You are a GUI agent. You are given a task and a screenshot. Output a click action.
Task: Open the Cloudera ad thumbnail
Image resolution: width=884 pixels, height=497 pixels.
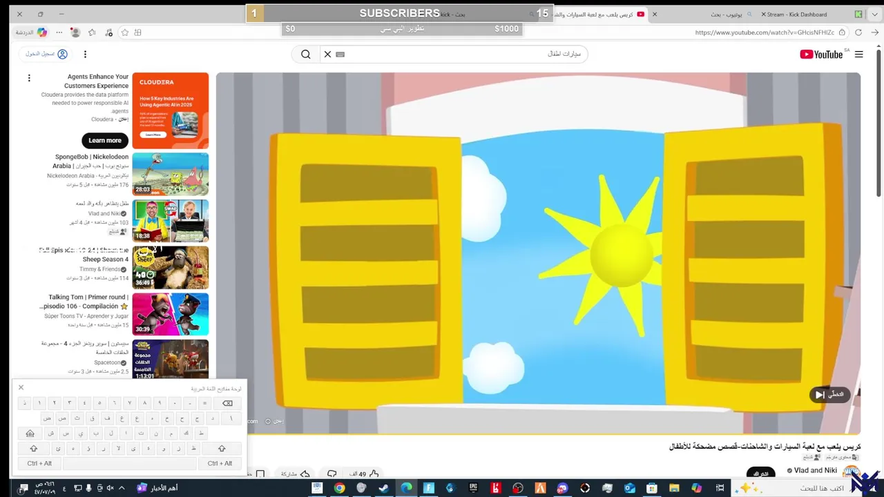(x=170, y=110)
